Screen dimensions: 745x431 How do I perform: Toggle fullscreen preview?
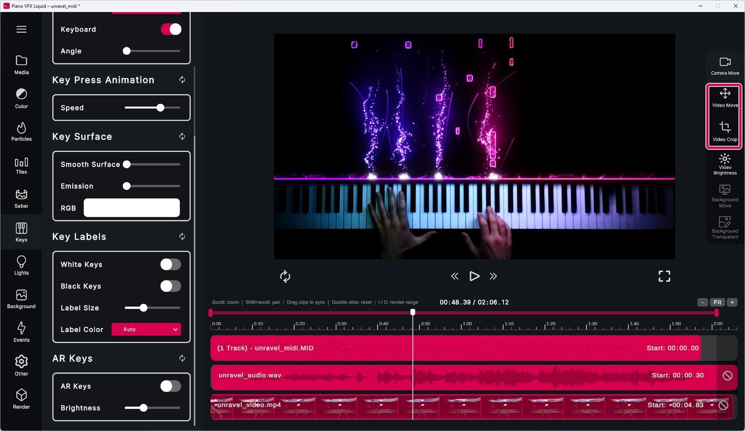coord(664,276)
